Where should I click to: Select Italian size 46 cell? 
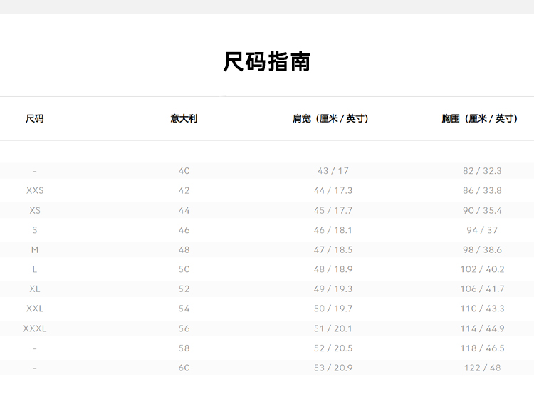184,230
